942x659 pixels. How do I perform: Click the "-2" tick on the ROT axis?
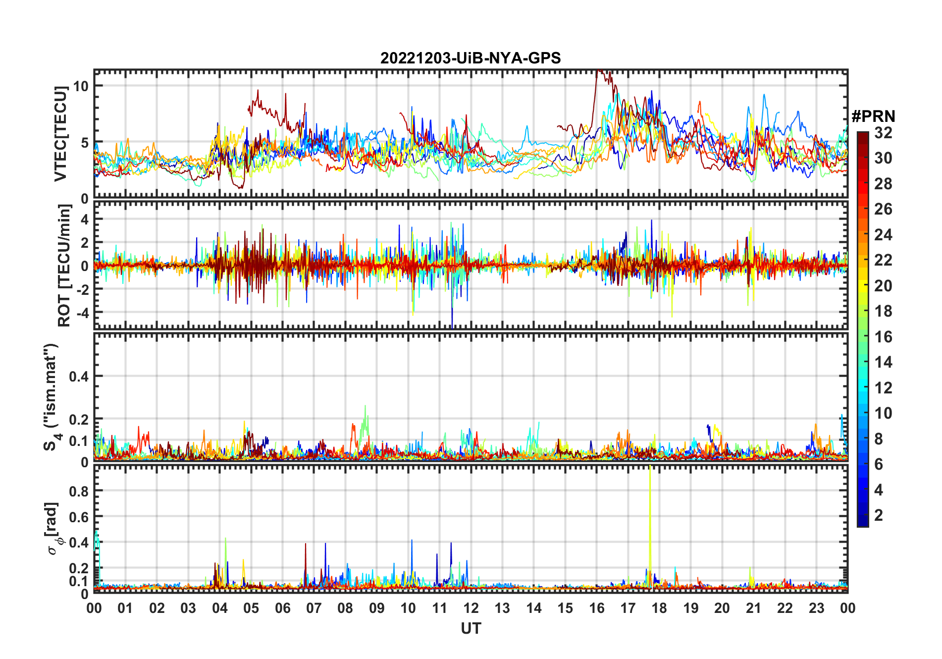(x=82, y=289)
